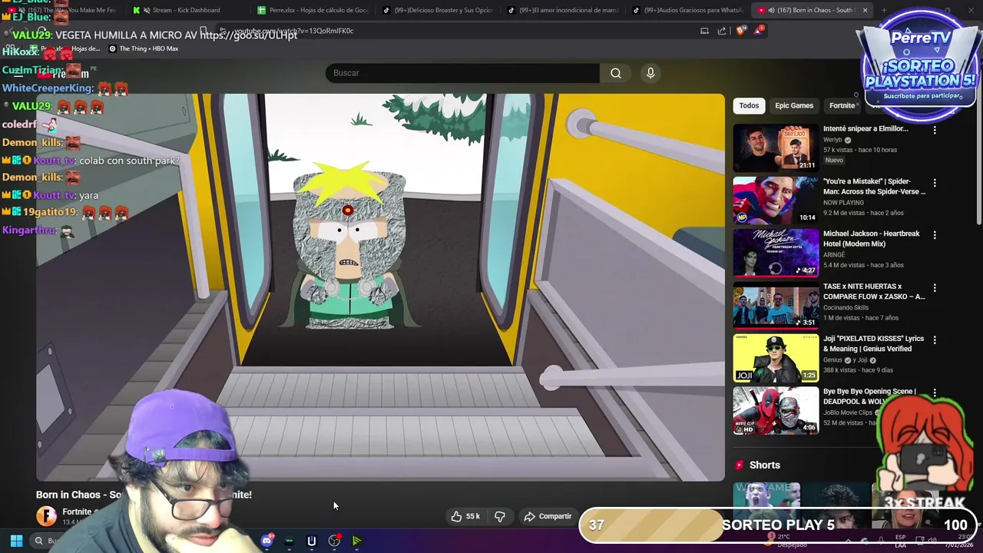Click the SORTEO PLAY 5 progress bar
The width and height of the screenshot is (983, 553).
778,525
